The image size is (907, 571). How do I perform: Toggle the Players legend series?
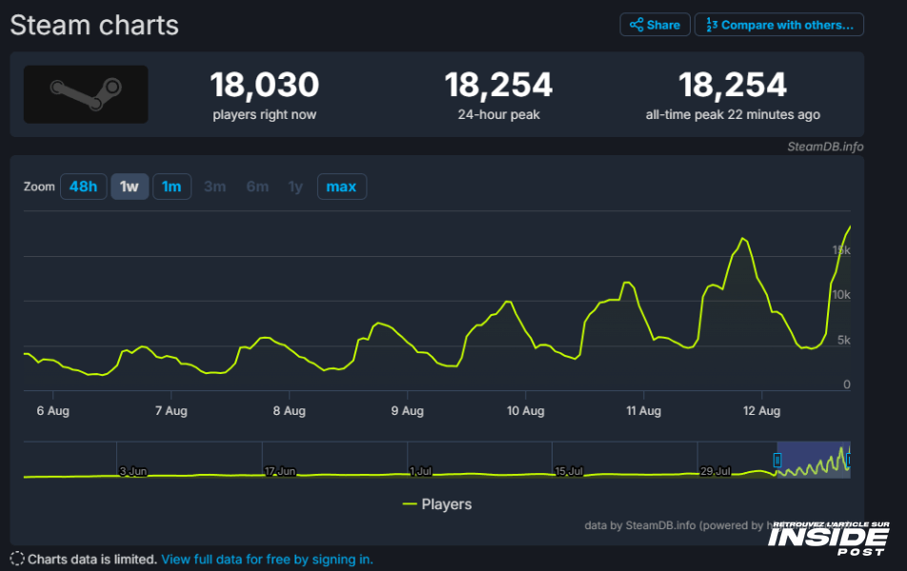click(x=437, y=504)
